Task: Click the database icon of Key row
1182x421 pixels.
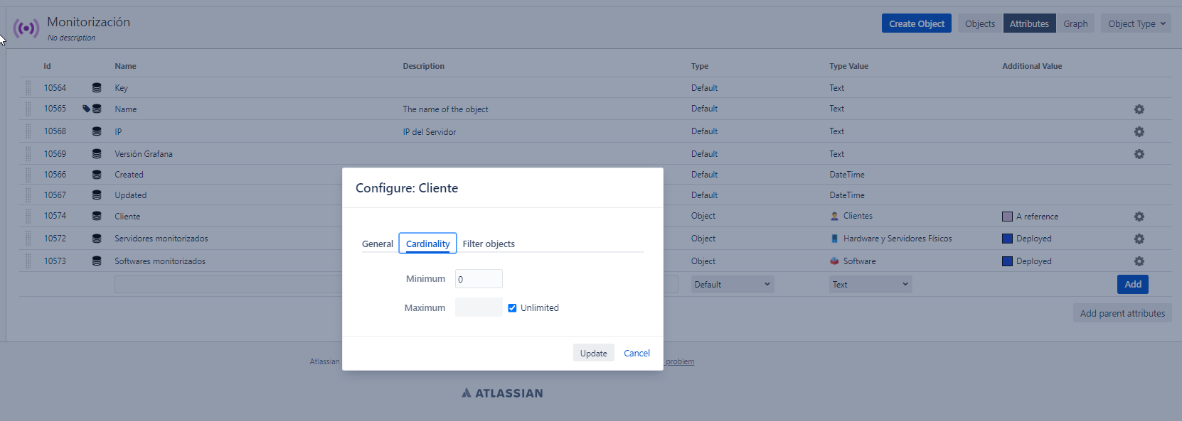Action: click(x=97, y=88)
